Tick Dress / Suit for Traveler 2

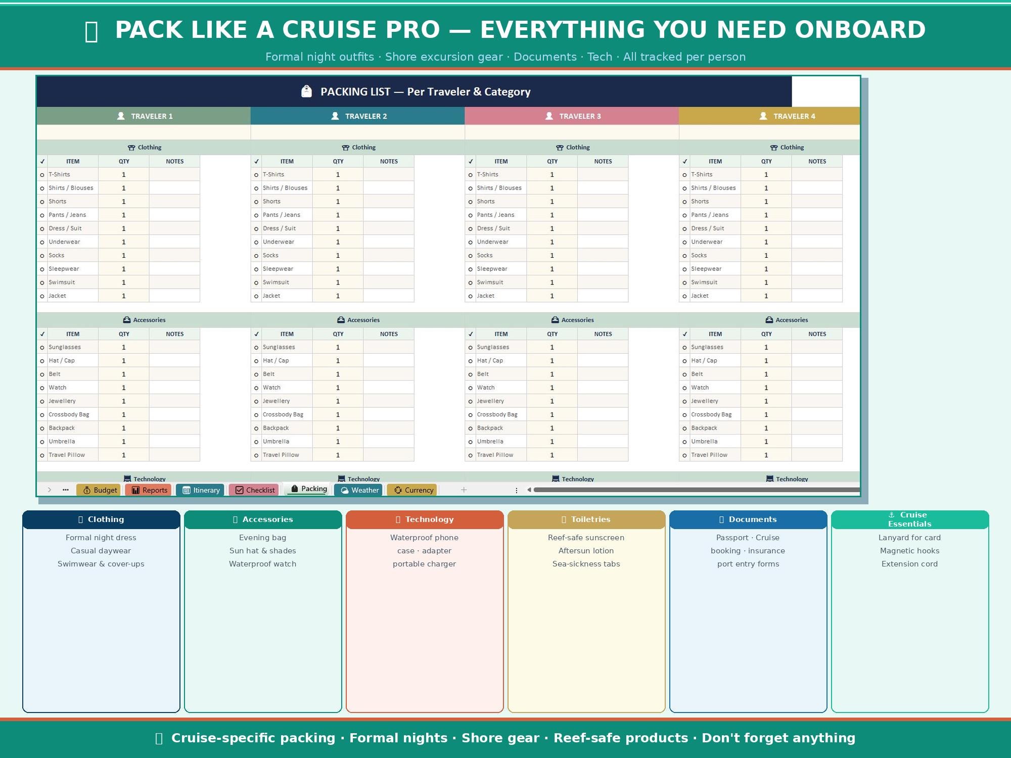tap(256, 228)
